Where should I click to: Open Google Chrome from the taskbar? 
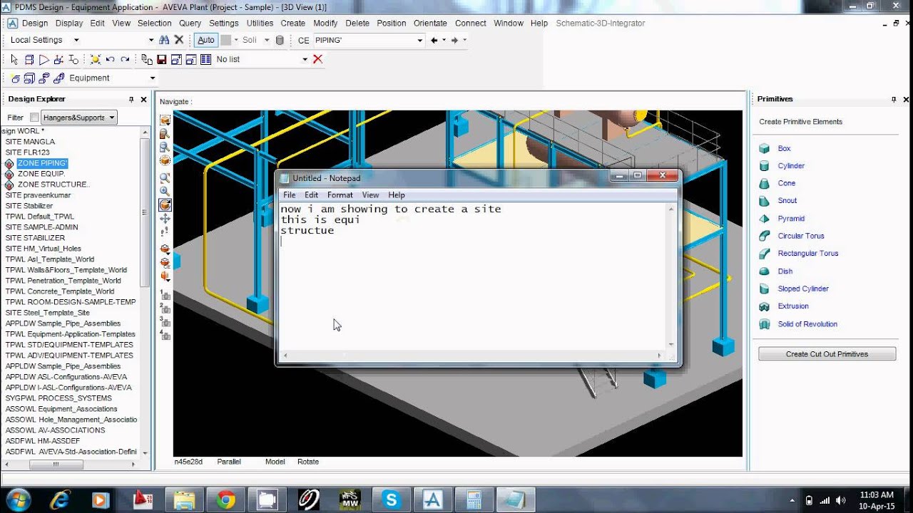pyautogui.click(x=226, y=500)
